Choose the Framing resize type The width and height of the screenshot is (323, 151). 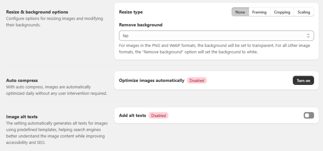click(259, 12)
